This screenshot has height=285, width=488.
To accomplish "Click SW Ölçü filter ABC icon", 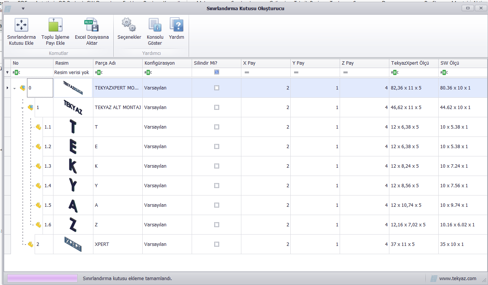I will (444, 72).
